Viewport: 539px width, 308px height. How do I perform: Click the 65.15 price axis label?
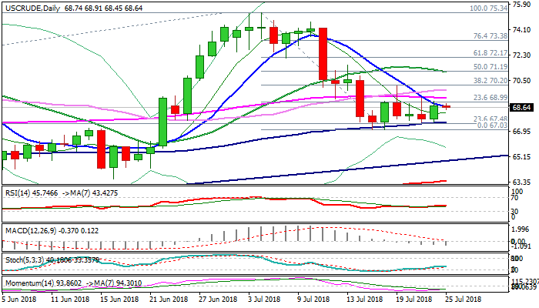[x=523, y=156]
